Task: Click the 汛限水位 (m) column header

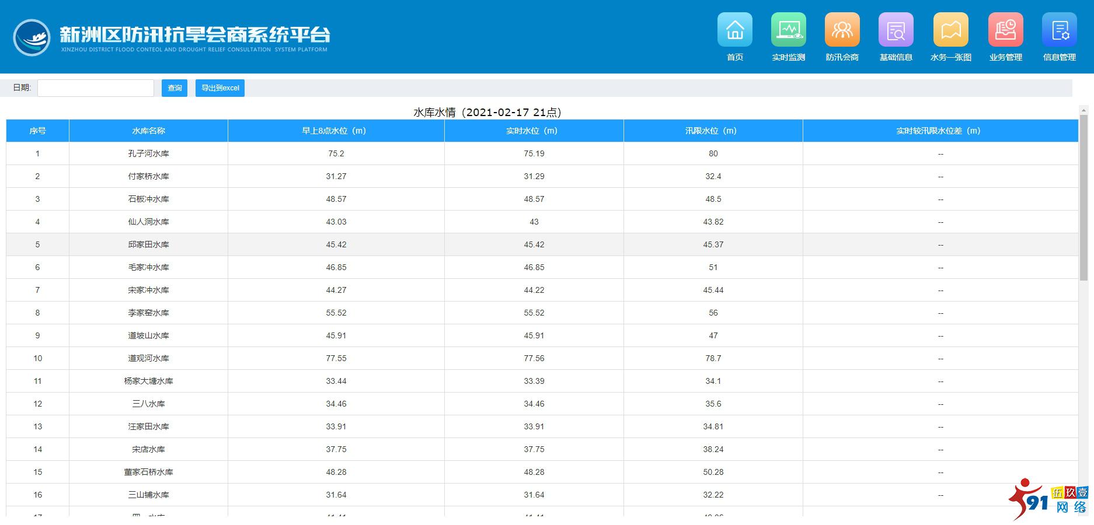Action: click(x=713, y=131)
